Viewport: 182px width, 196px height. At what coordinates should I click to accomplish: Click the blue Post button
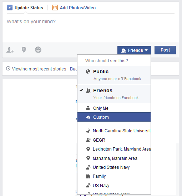tap(165, 50)
